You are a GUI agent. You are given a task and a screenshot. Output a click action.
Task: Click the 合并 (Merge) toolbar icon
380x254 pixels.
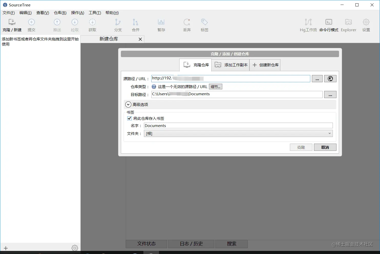(x=135, y=25)
